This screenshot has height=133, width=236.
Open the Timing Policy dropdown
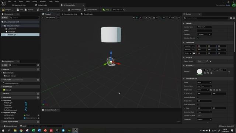(204, 86)
